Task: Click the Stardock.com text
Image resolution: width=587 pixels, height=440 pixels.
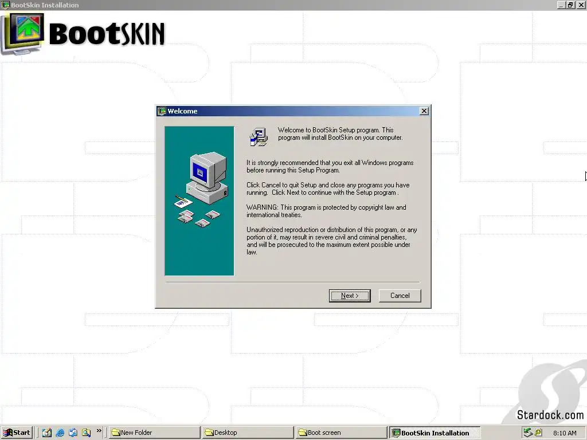Action: [x=550, y=415]
